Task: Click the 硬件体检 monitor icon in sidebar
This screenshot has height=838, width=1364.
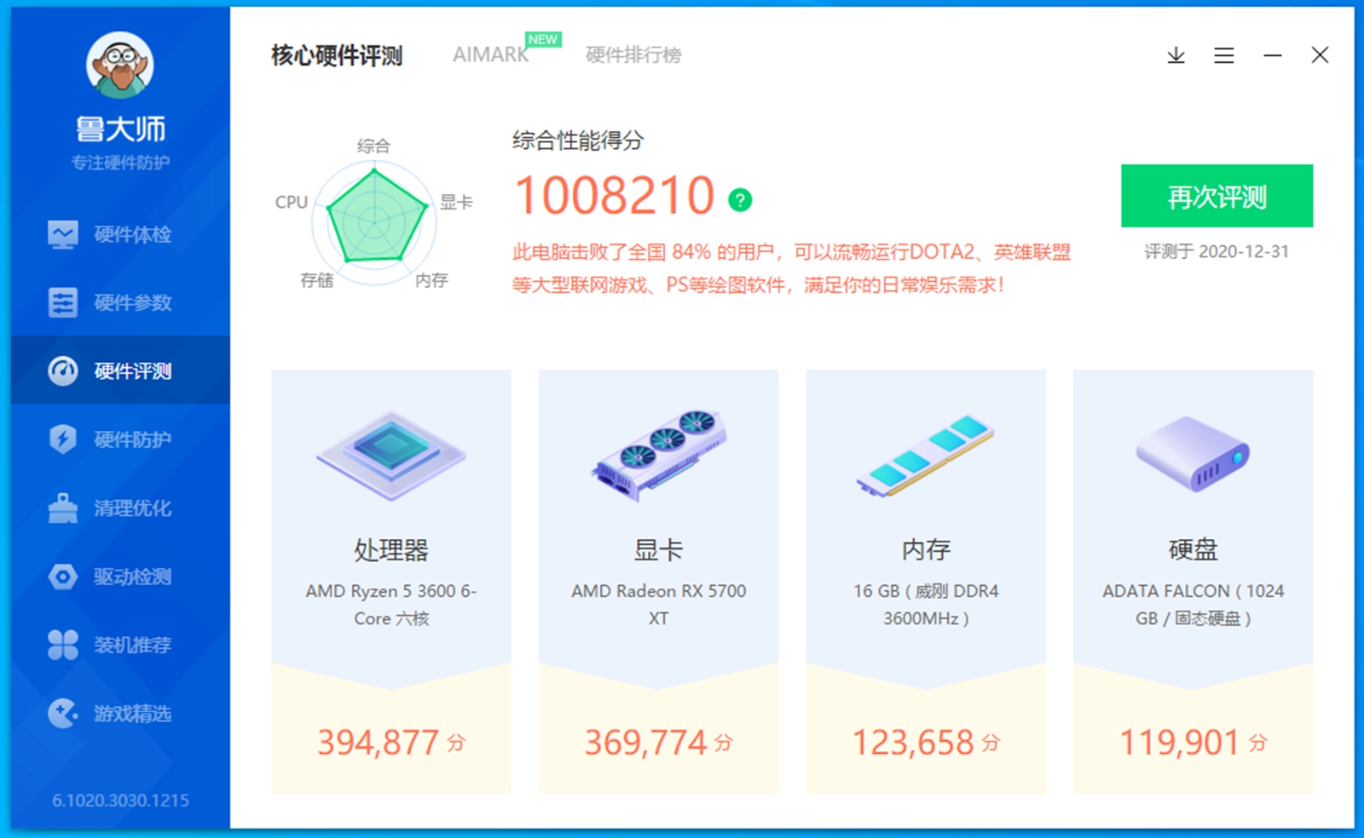Action: (x=62, y=234)
